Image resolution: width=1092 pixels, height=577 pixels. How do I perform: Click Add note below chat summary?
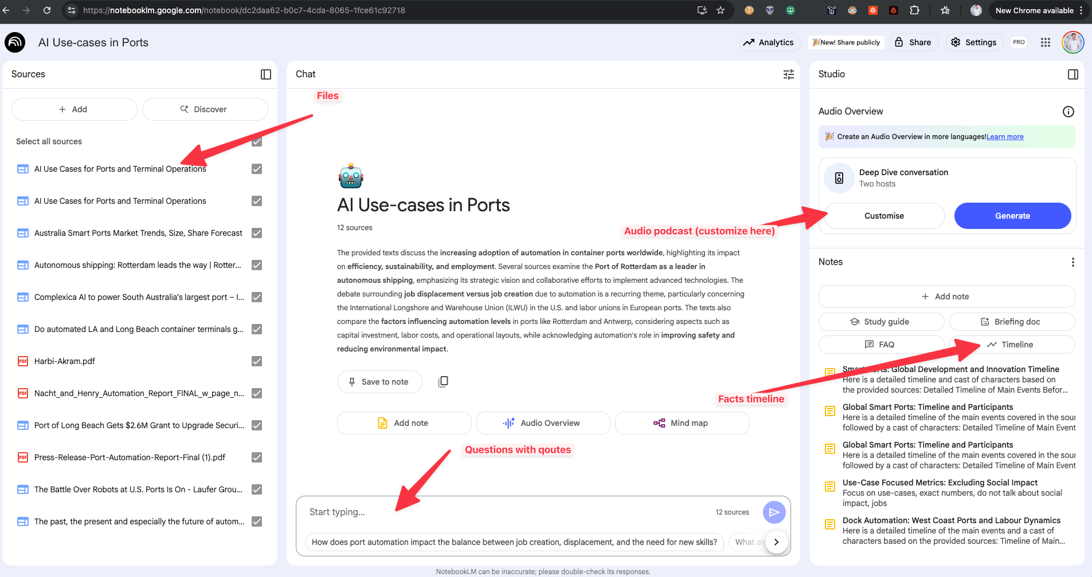[404, 423]
